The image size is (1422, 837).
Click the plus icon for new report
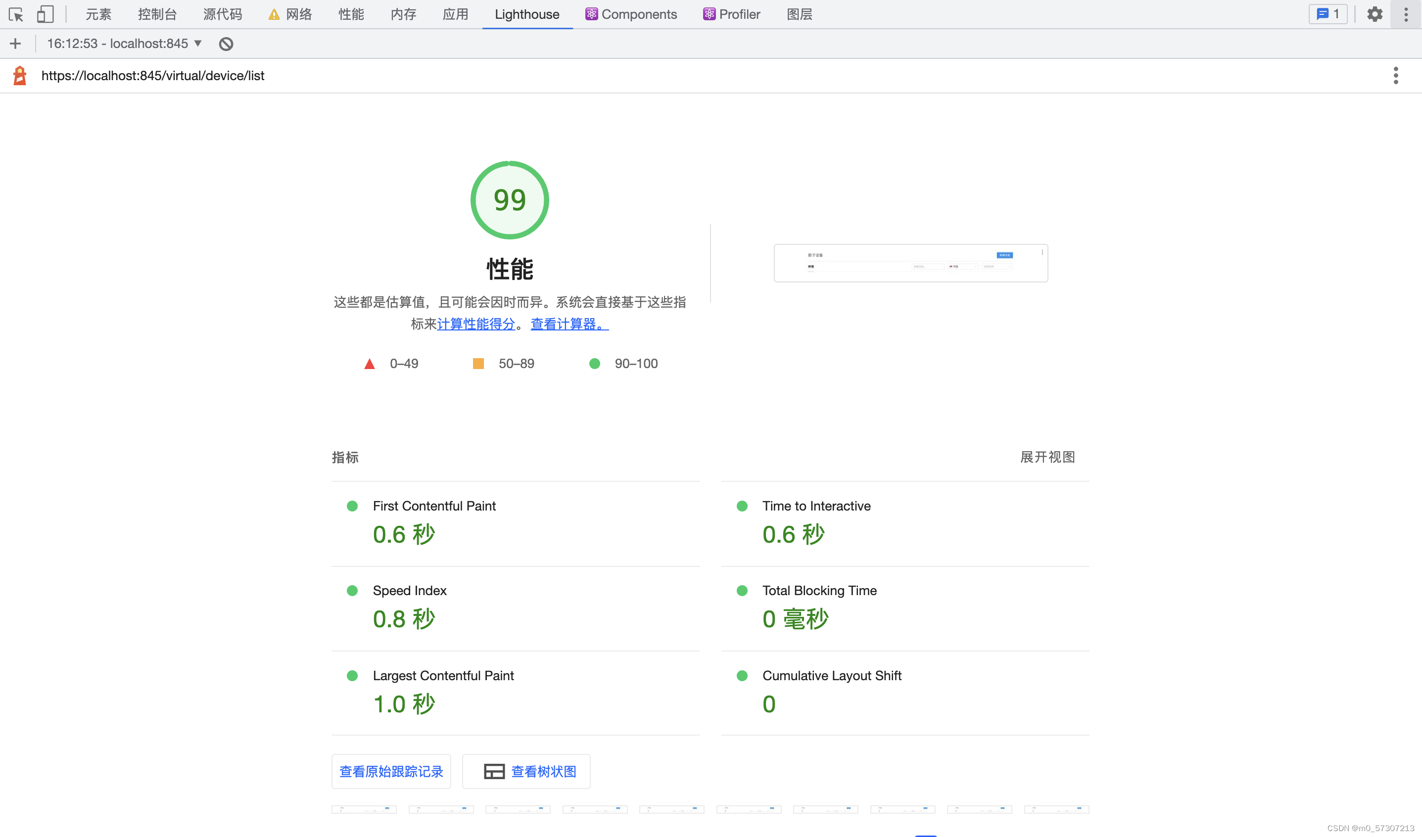(x=15, y=44)
